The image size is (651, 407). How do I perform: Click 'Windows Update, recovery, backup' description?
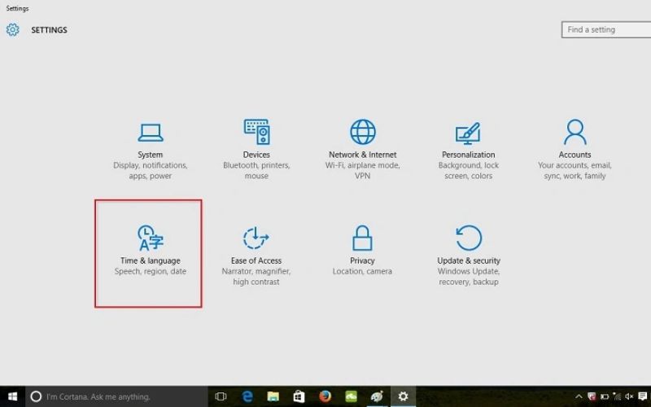(x=469, y=277)
